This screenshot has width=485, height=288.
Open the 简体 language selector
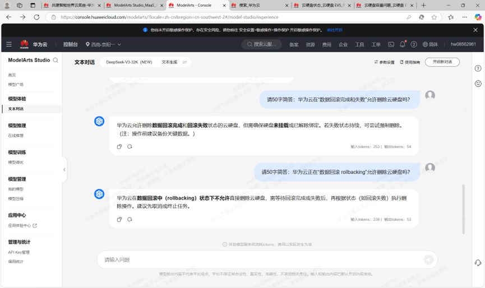[430, 44]
